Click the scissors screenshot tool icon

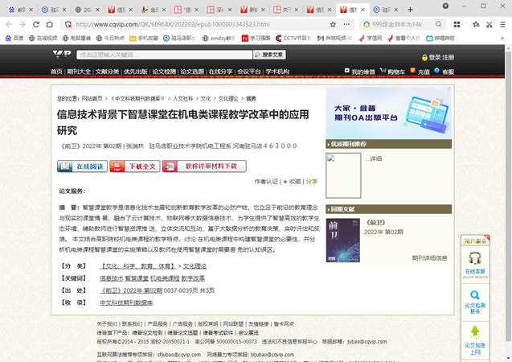pyautogui.click(x=489, y=24)
